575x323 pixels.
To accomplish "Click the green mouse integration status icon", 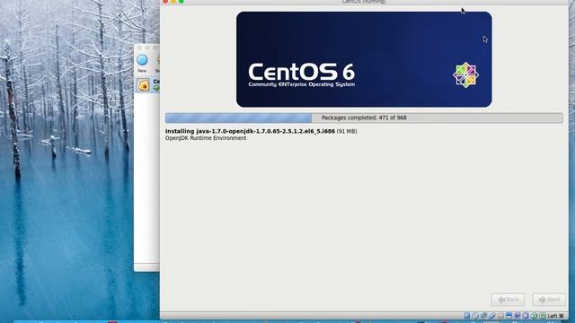I will coord(535,316).
